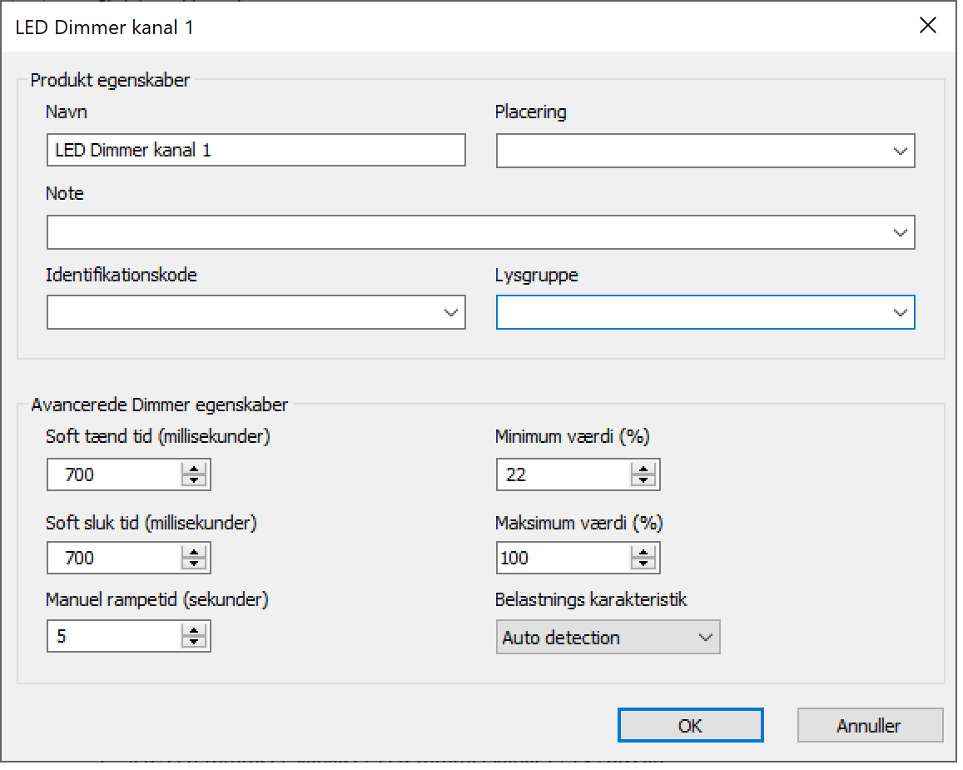
Task: Decrease Manuel rampetid down arrow
Action: [x=194, y=642]
